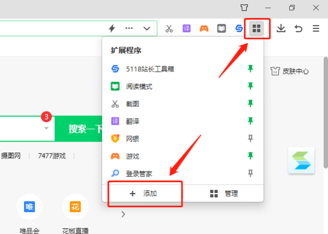Click the green 搜索一下 search button

79,128
